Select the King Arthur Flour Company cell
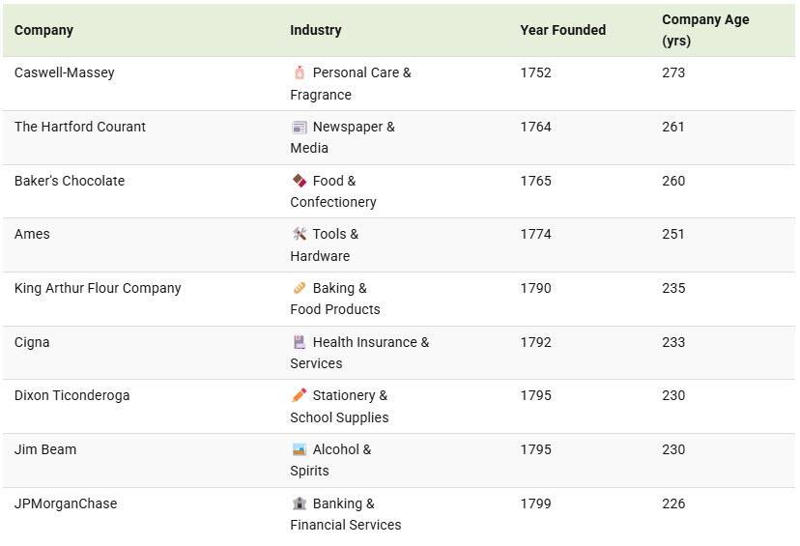The image size is (800, 546). (97, 288)
